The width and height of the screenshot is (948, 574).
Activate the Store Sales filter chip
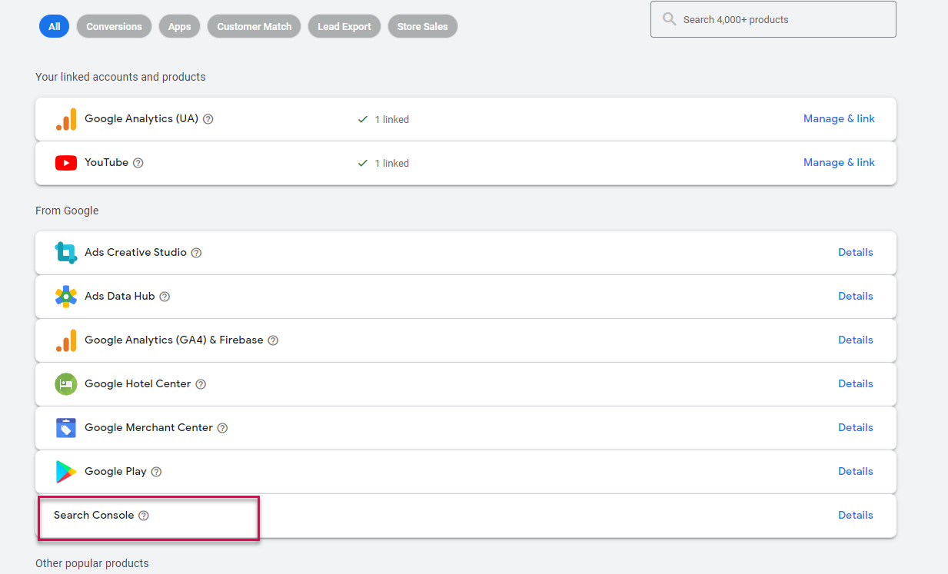(x=422, y=25)
